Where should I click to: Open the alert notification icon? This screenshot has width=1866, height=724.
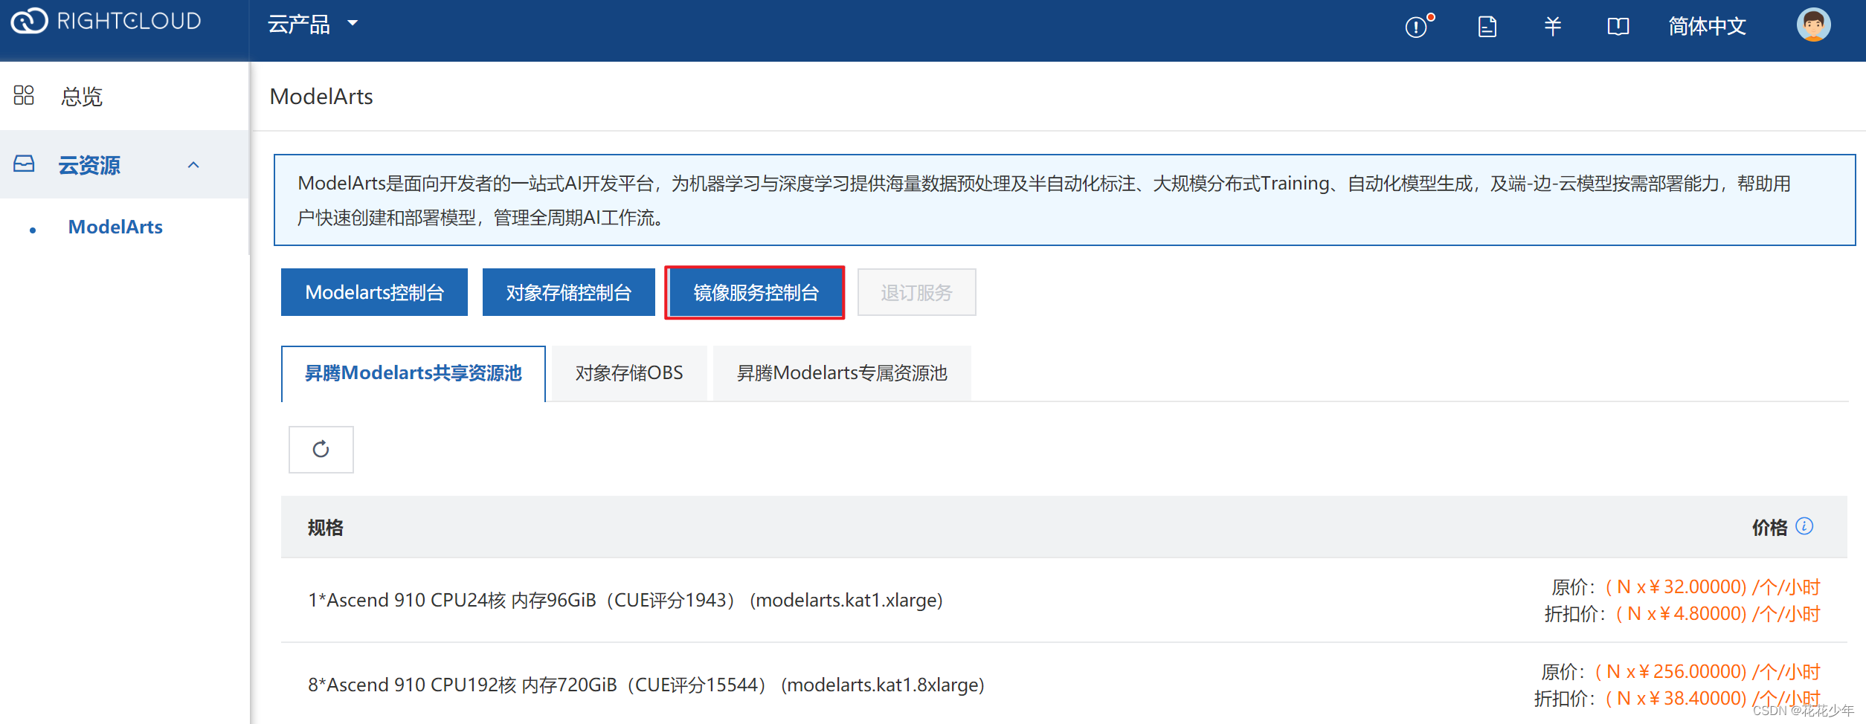pos(1418,26)
